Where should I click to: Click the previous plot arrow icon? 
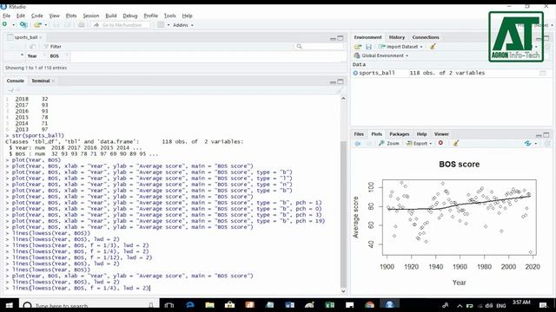click(x=357, y=143)
